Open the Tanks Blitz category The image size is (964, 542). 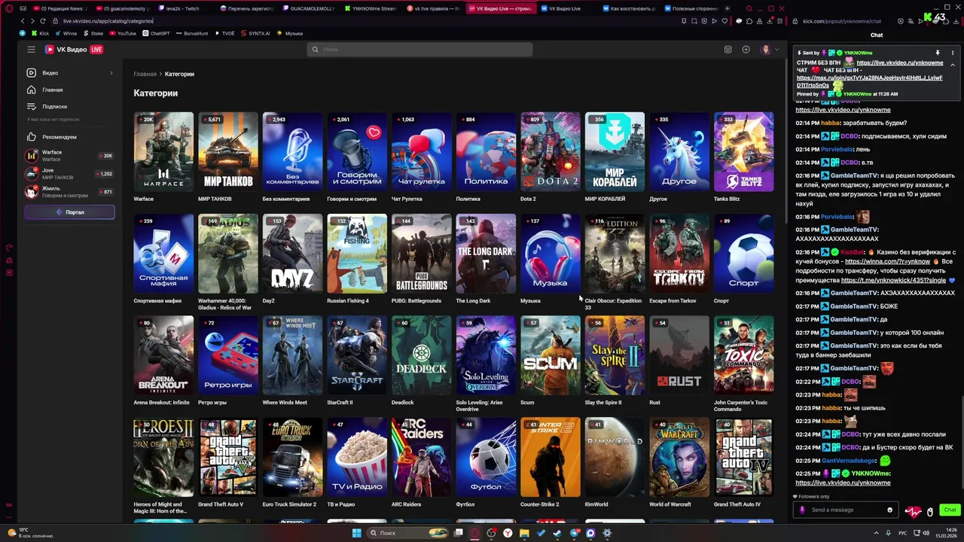click(743, 151)
